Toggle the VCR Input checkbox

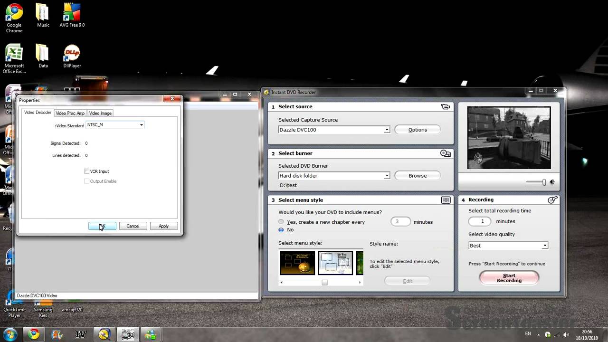[x=87, y=171]
